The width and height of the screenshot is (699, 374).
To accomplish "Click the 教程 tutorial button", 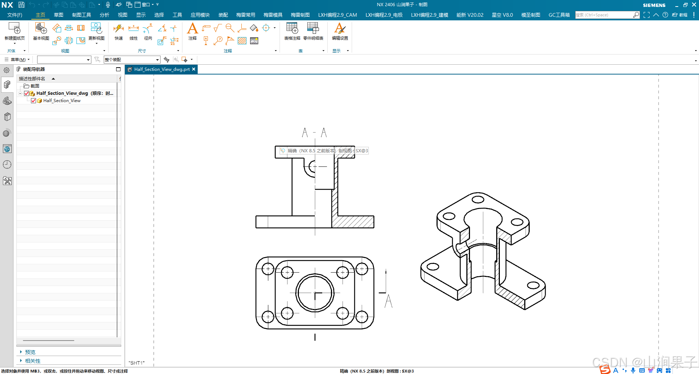I will click(x=680, y=15).
